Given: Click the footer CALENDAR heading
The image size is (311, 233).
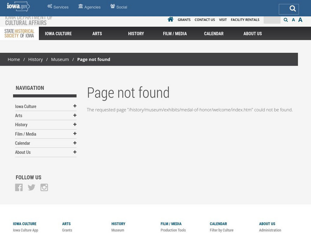Looking at the screenshot, I should (x=218, y=224).
